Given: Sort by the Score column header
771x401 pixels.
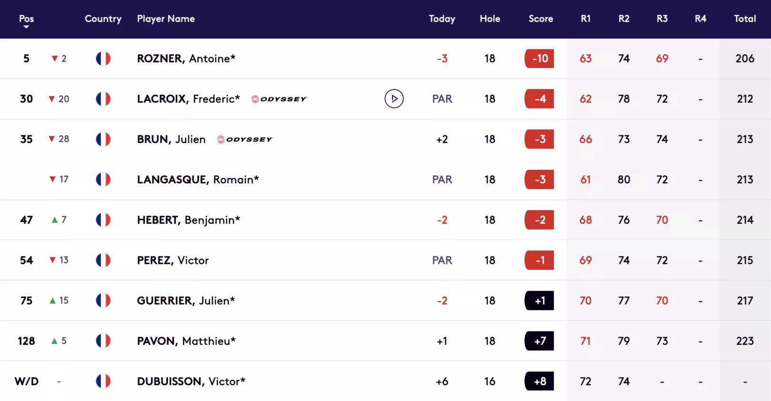Looking at the screenshot, I should coord(541,19).
